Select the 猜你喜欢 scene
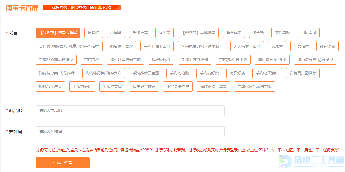The width and height of the screenshot is (345, 172). [x=282, y=33]
